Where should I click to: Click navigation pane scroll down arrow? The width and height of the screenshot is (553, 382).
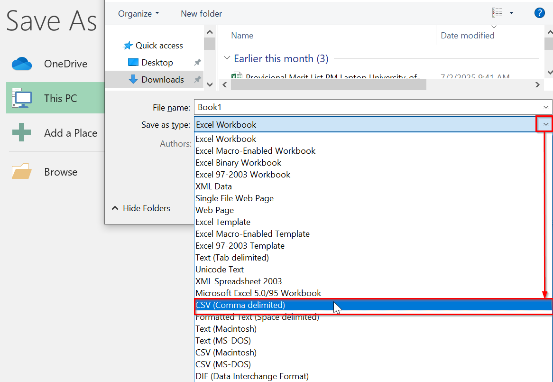[210, 84]
